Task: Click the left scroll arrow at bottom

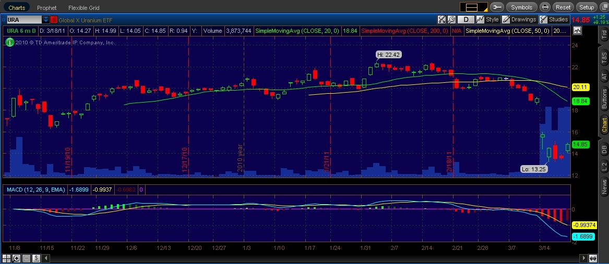Action: (x=46, y=258)
